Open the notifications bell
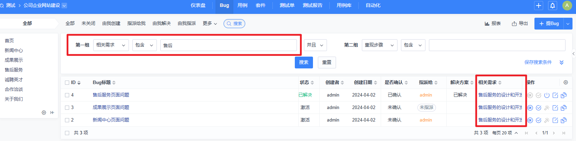Image resolution: width=576 pixels, height=141 pixels. tap(553, 6)
